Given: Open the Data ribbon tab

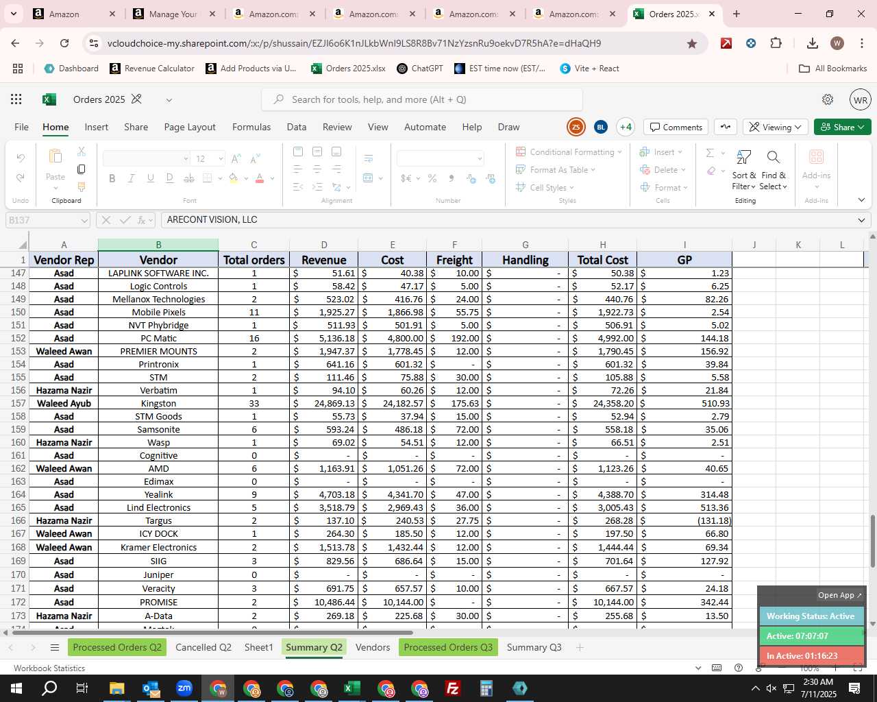Looking at the screenshot, I should (297, 127).
